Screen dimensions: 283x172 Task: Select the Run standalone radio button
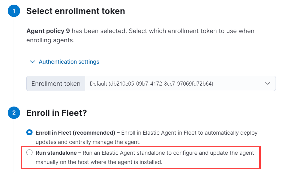pyautogui.click(x=29, y=153)
